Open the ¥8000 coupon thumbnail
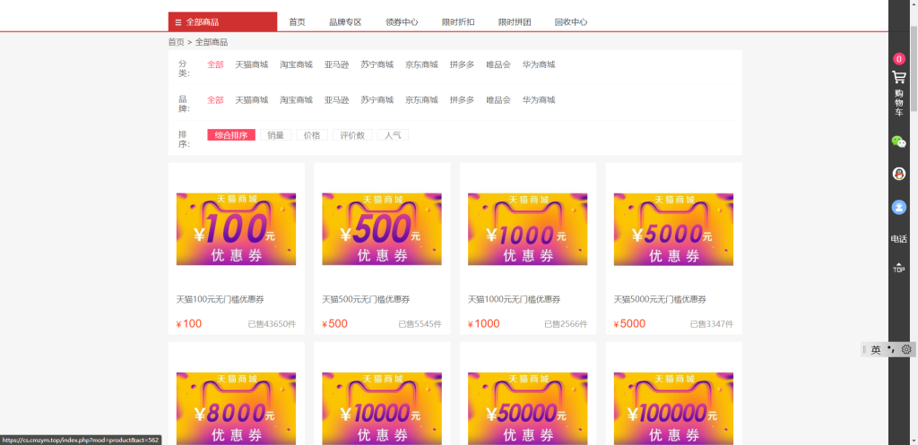 pyautogui.click(x=236, y=409)
